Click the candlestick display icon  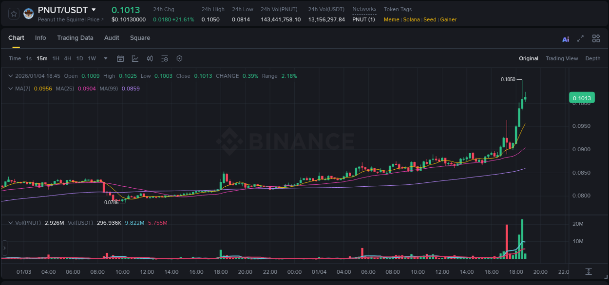point(150,58)
